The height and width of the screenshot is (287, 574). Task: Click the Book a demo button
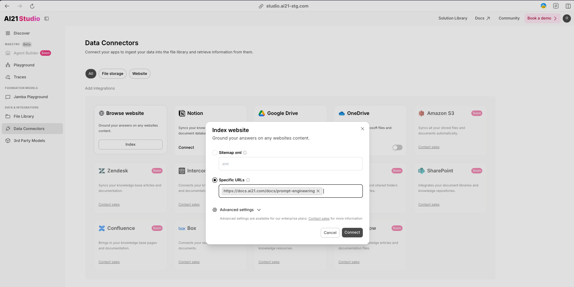coord(542,18)
